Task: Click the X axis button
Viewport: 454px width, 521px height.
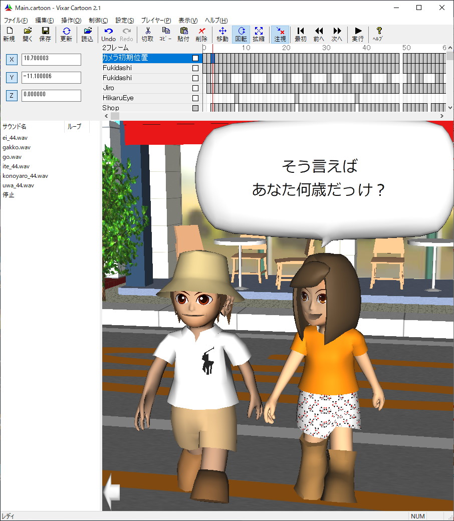Action: [x=12, y=60]
